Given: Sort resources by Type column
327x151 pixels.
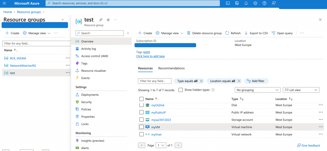Looking at the screenshot, I should click(x=238, y=99).
